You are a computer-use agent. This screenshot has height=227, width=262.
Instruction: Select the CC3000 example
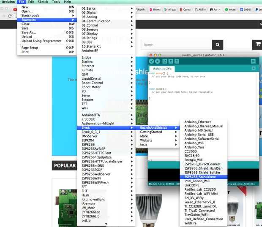(204, 151)
